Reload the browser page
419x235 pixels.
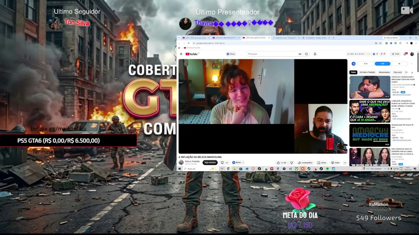click(x=188, y=43)
